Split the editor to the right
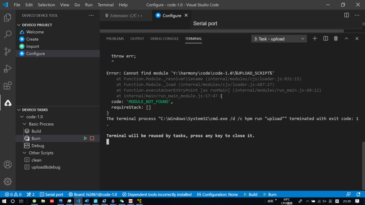The height and width of the screenshot is (205, 365). (x=347, y=15)
